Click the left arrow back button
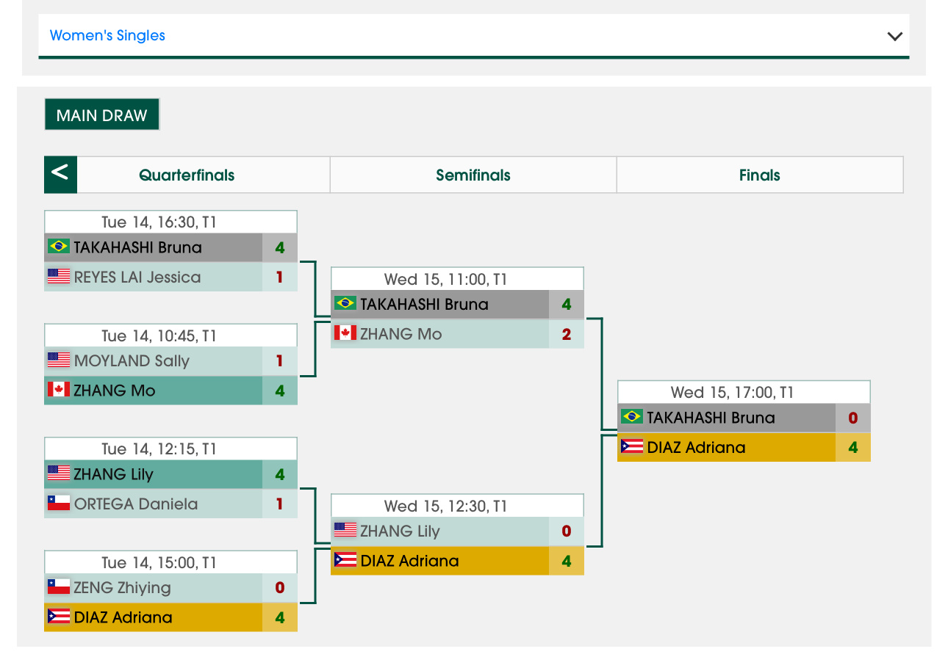This screenshot has height=668, width=948. click(x=60, y=174)
